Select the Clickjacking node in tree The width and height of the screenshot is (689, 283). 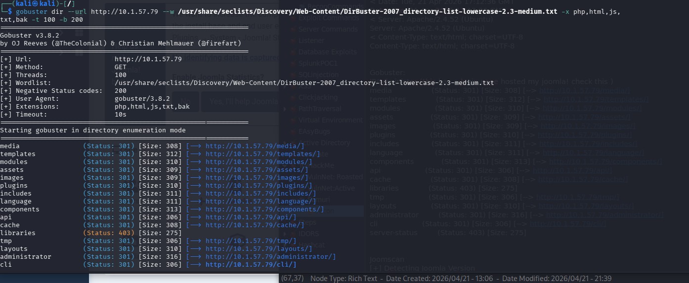(318, 98)
